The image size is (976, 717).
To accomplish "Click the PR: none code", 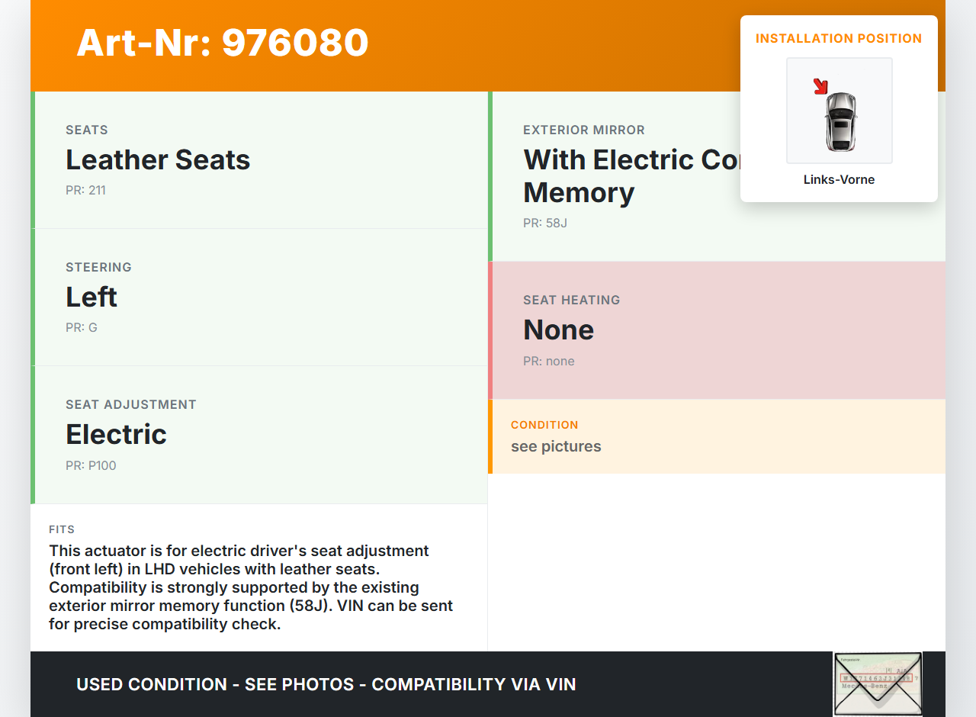I will tap(549, 362).
